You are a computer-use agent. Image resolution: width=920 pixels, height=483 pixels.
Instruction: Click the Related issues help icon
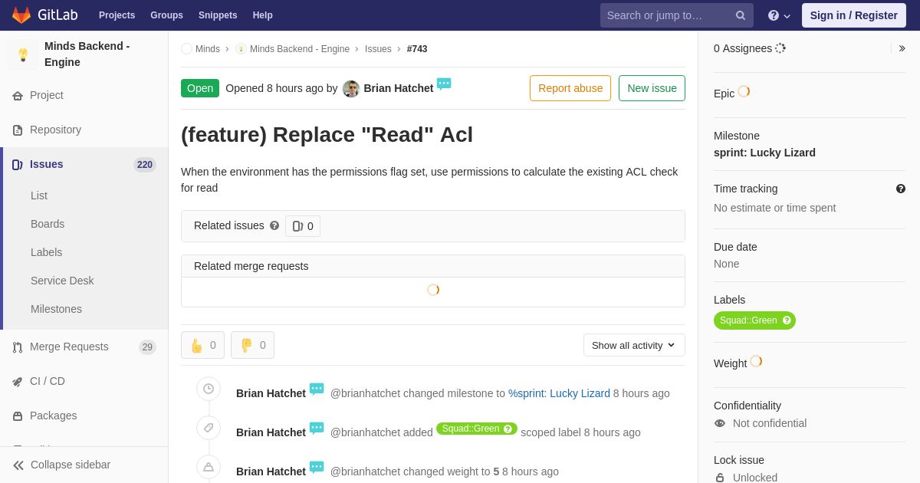tap(274, 225)
